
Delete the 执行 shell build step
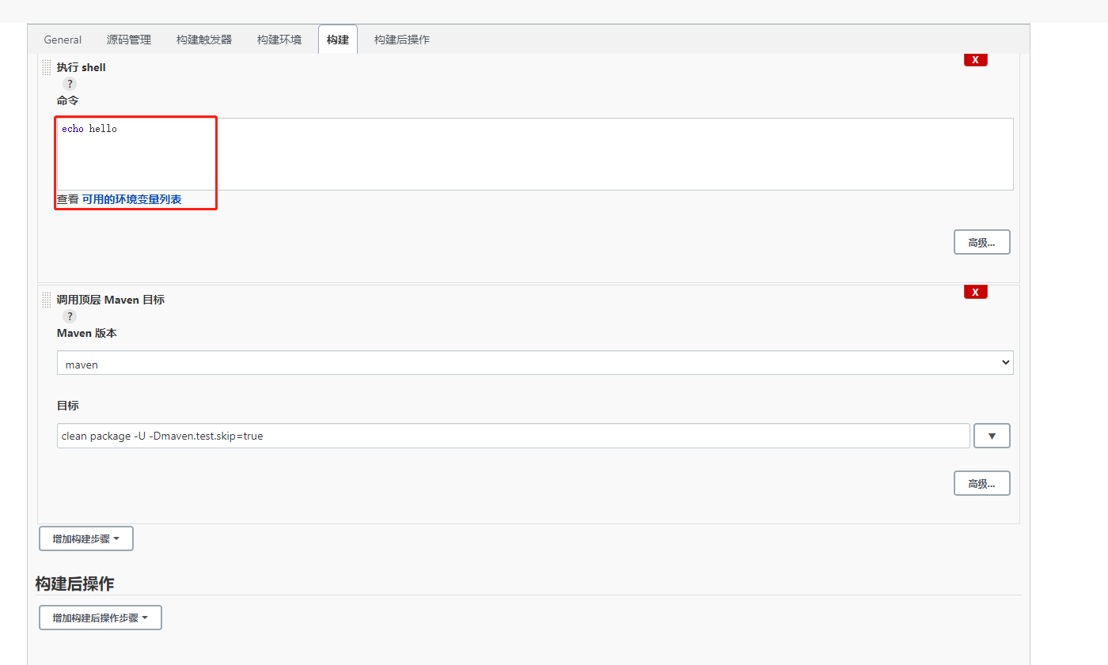click(x=975, y=59)
